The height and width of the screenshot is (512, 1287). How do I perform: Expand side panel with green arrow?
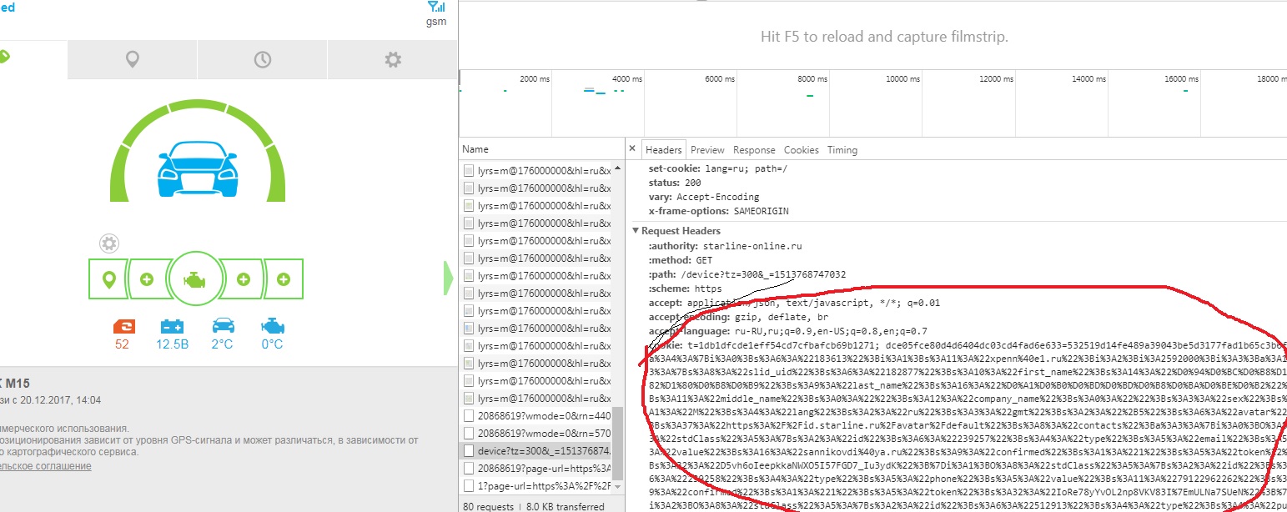coord(448,278)
